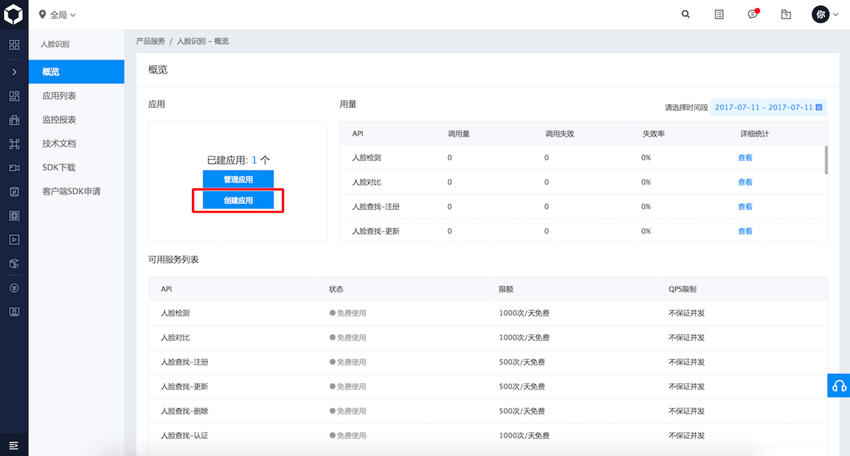The height and width of the screenshot is (456, 850).
Task: Expand the sidebar with the right chevron
Action: [x=13, y=72]
